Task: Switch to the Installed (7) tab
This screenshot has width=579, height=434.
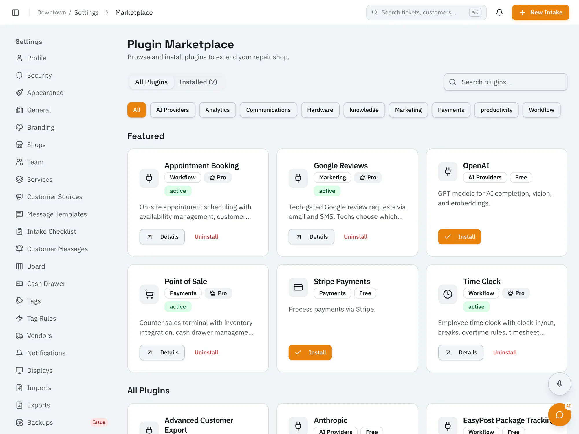Action: tap(198, 82)
